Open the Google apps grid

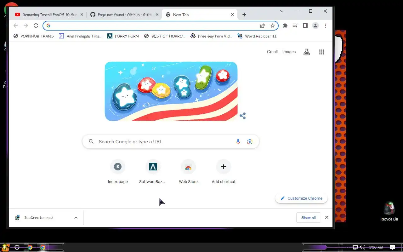point(321,52)
